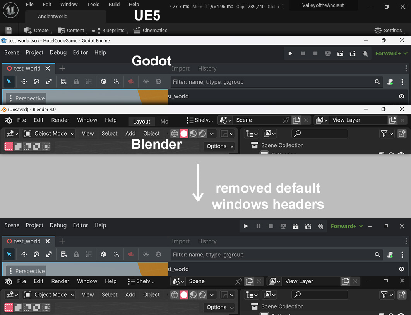
Task: Open Project menu in the titled Godot window
Action: click(x=34, y=53)
